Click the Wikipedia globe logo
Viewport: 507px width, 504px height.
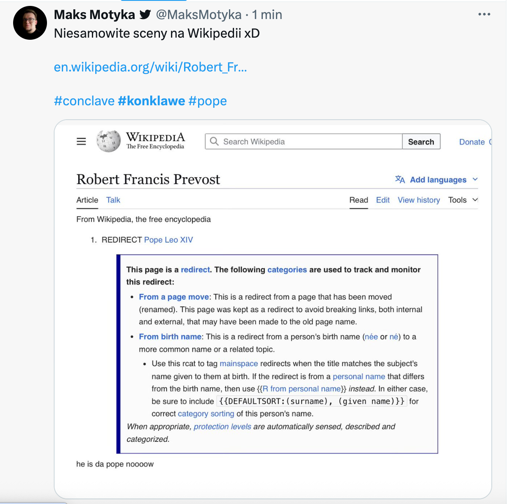[x=108, y=141]
